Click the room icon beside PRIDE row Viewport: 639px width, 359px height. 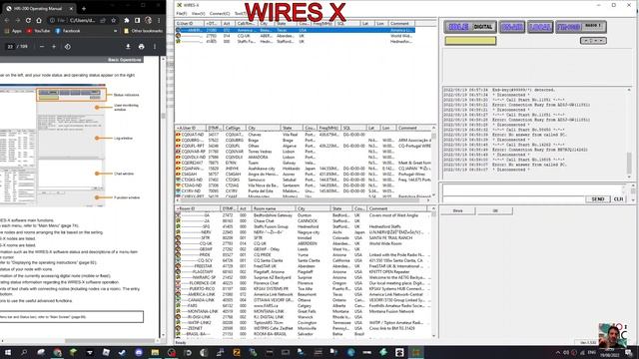coord(178,255)
